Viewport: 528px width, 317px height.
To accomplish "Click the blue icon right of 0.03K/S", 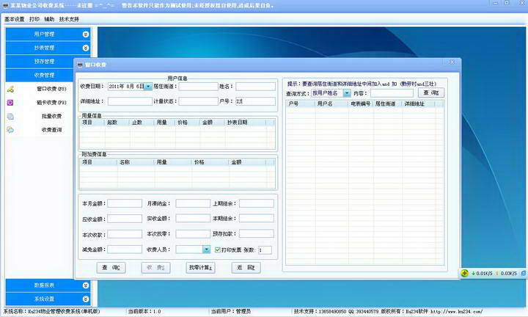I will coord(524,273).
